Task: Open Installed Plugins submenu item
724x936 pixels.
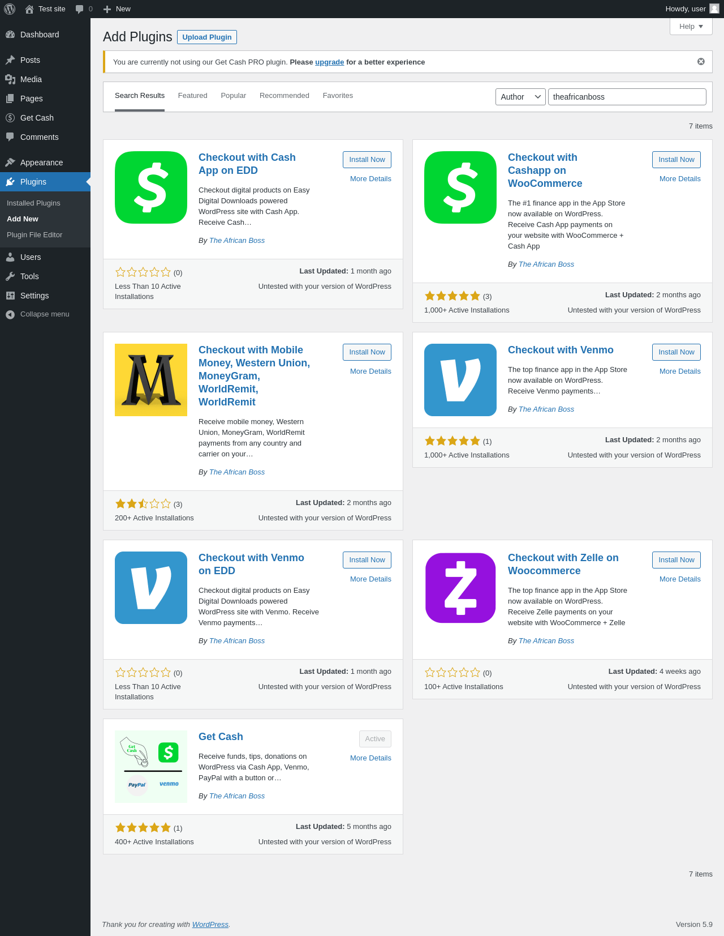Action: (45, 203)
